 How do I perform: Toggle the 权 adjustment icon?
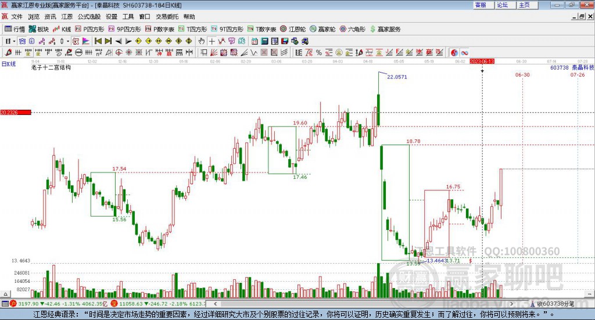click(76, 41)
